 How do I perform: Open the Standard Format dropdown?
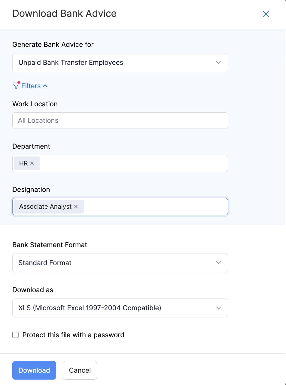(120, 262)
